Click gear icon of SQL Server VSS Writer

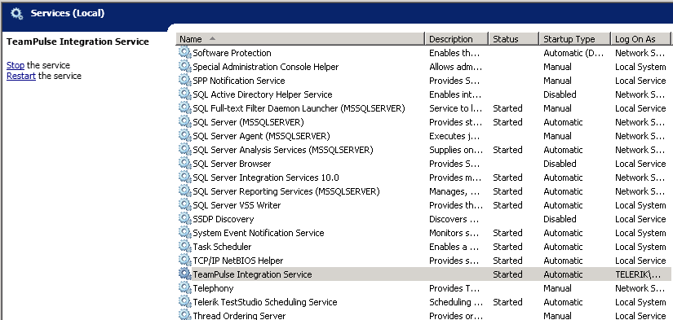pos(184,204)
